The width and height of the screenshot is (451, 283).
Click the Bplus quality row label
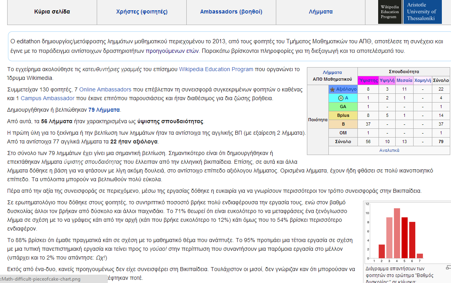click(x=343, y=115)
